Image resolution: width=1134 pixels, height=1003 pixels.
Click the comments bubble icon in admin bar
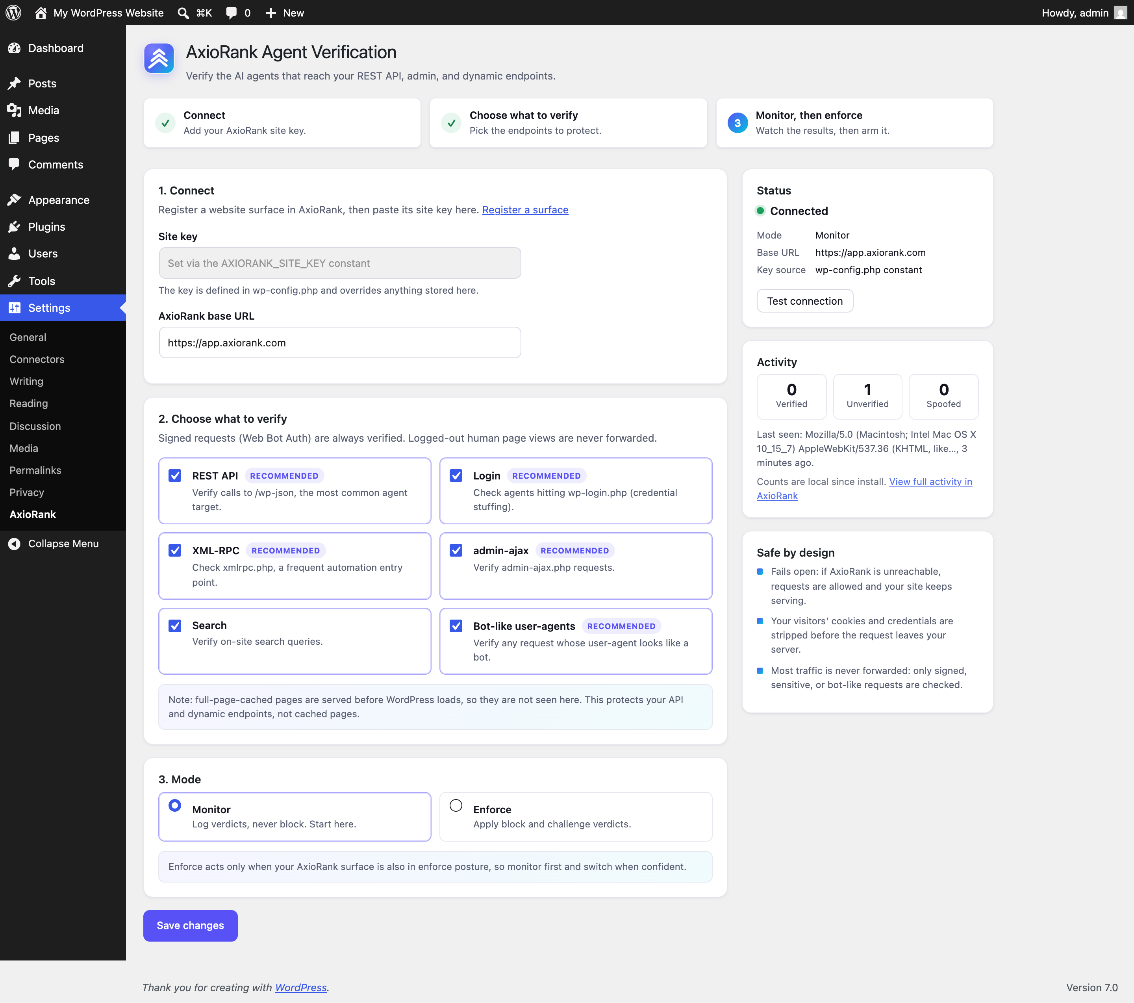click(x=232, y=13)
